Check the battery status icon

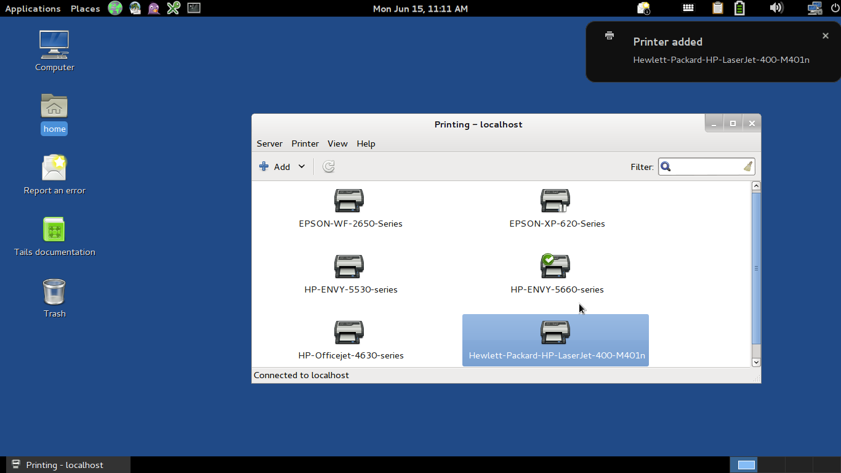click(x=739, y=8)
